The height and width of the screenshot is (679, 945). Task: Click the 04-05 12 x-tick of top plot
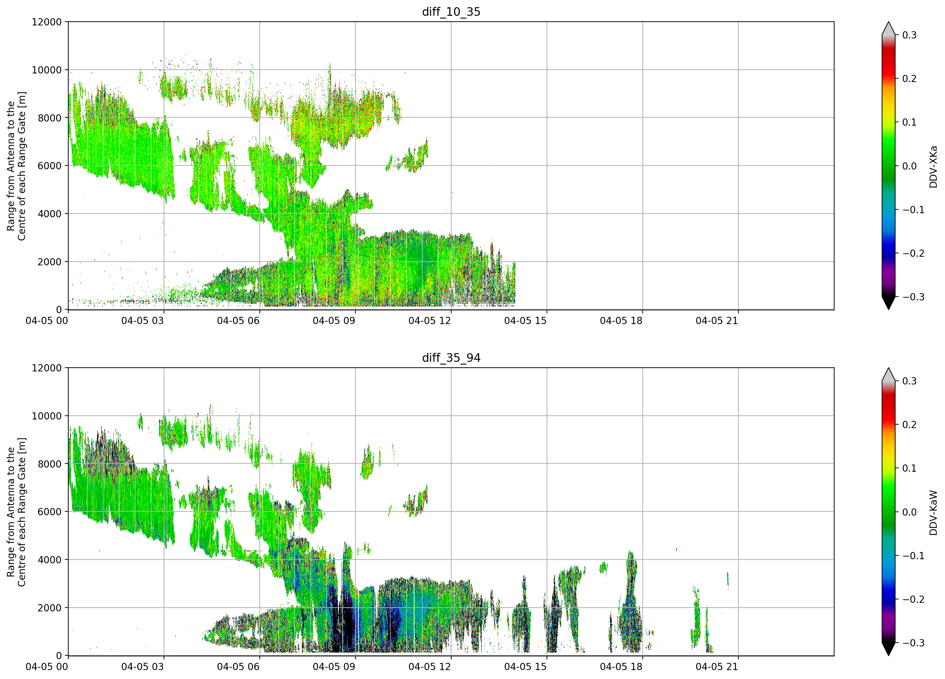coord(430,321)
